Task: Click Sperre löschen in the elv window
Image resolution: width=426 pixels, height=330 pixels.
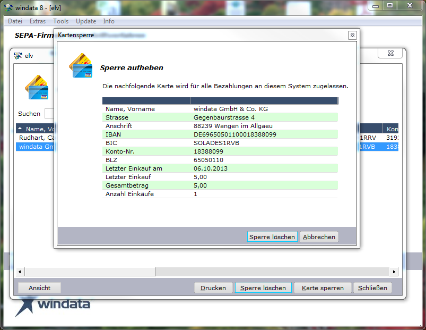Action: 263,288
